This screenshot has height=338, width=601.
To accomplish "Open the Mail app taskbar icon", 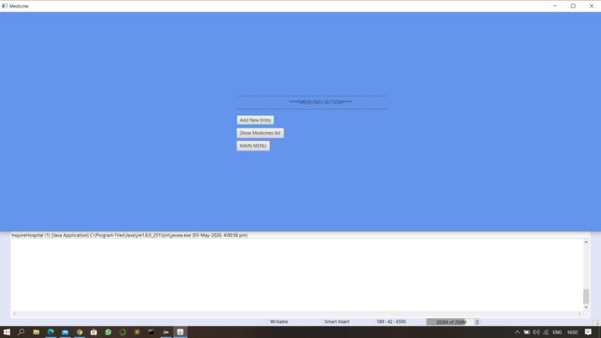I will (65, 332).
